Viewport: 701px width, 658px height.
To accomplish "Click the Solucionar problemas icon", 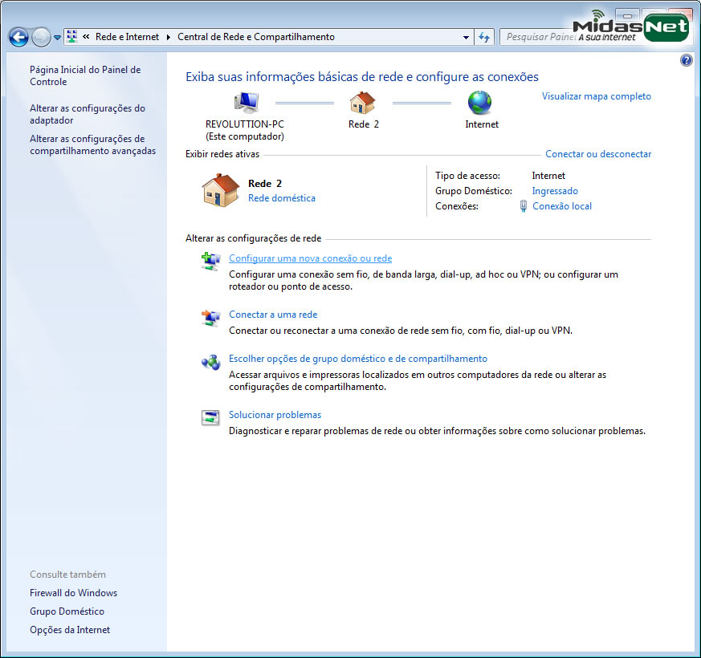I will click(210, 417).
